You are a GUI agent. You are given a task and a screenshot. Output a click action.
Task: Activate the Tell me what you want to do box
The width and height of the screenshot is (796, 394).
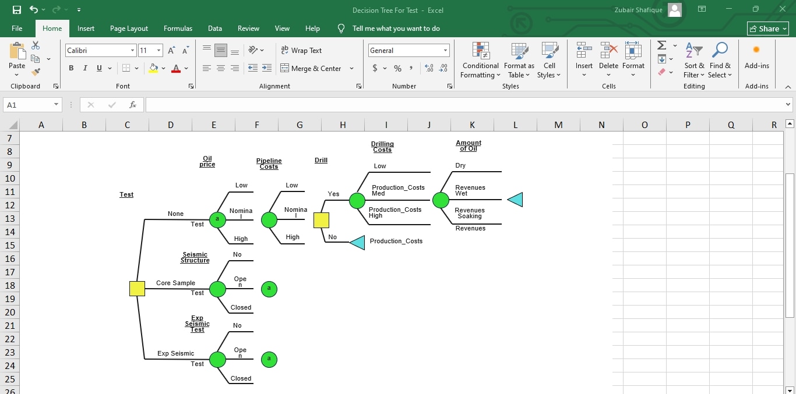(x=396, y=28)
